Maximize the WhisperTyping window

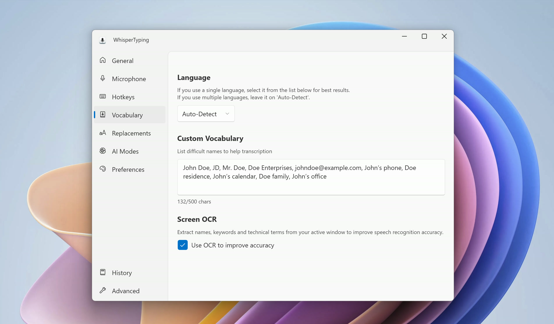pos(424,36)
